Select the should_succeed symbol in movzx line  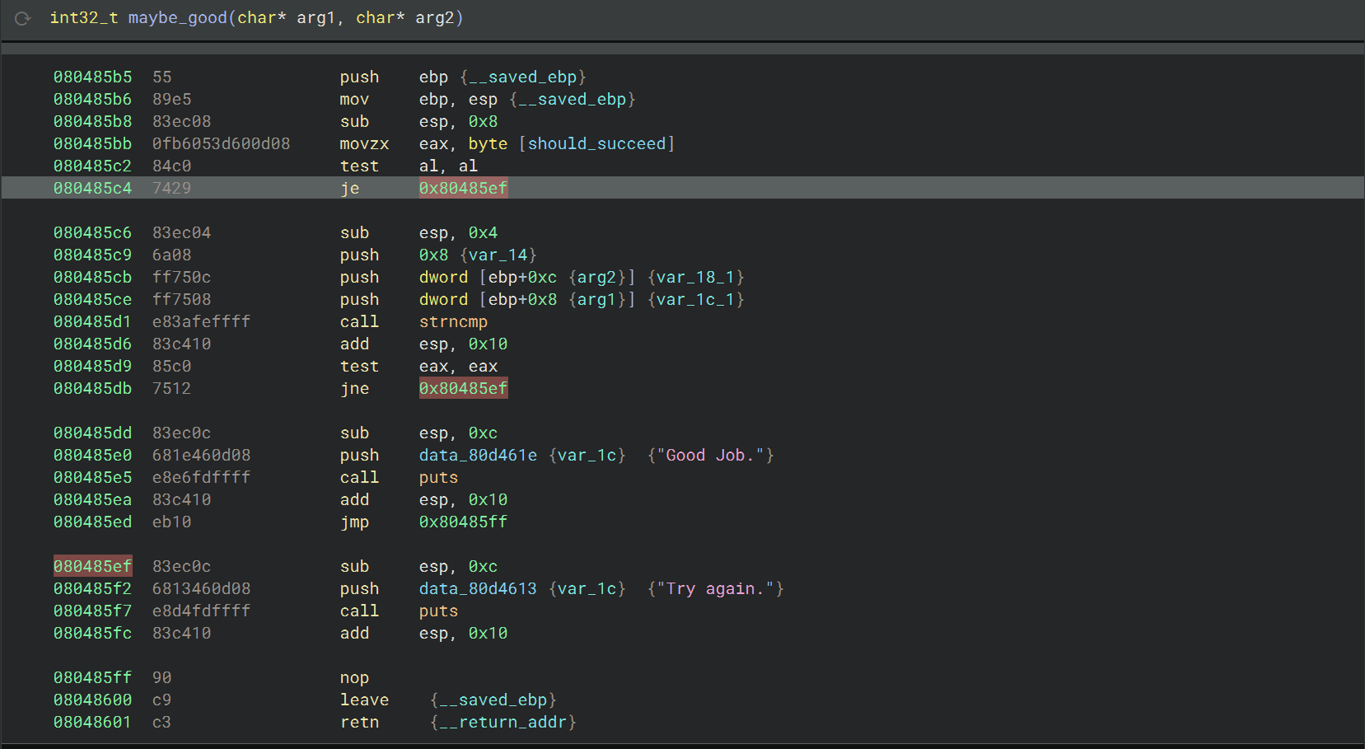point(596,143)
